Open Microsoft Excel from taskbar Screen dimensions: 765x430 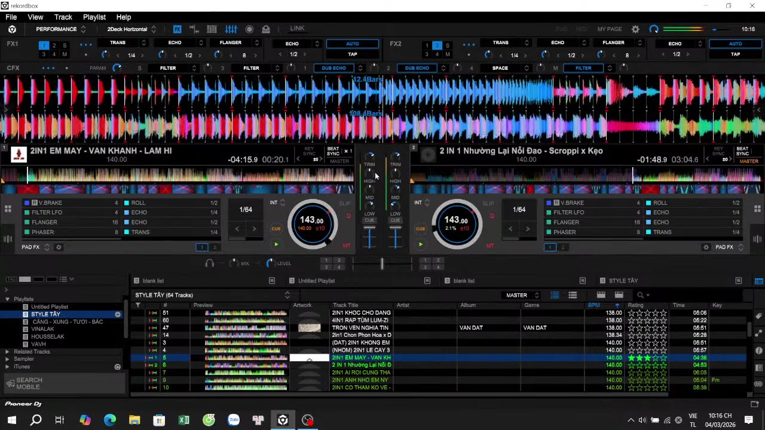click(184, 420)
